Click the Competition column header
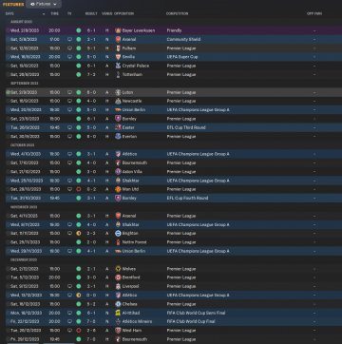This screenshot has height=344, width=342. point(177,13)
